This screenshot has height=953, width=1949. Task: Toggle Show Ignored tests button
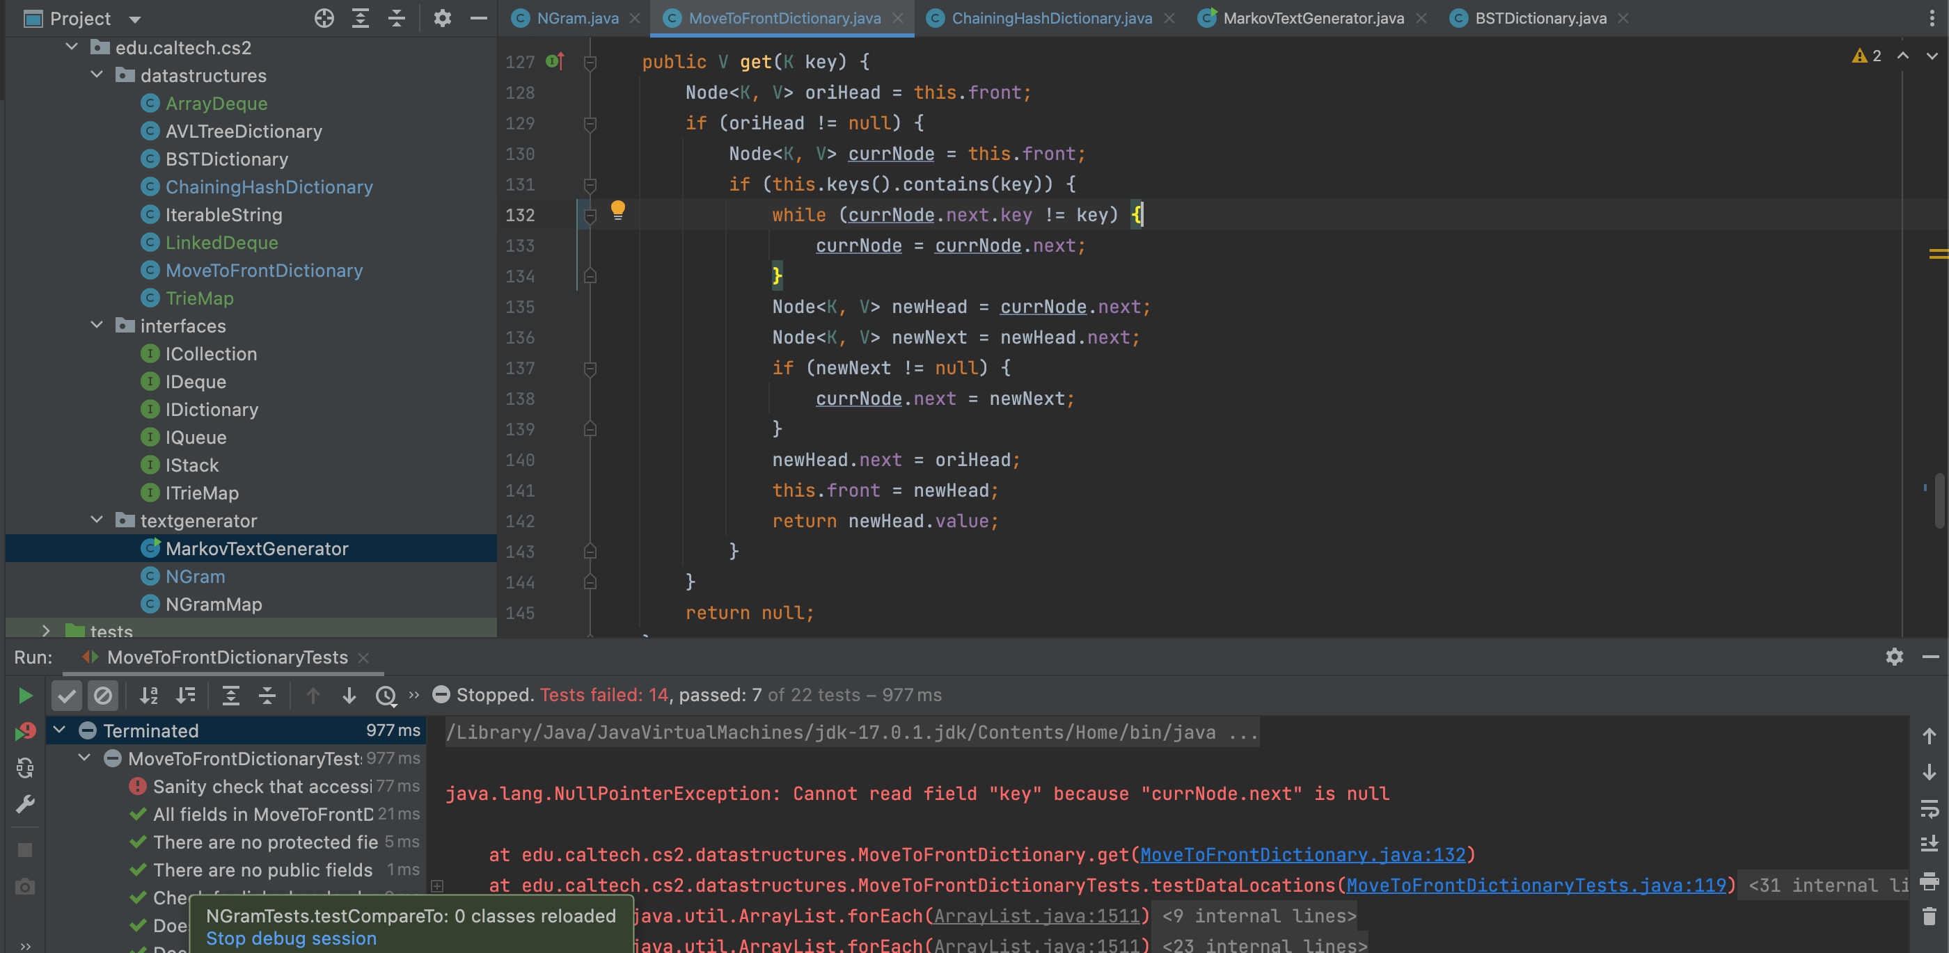tap(103, 695)
